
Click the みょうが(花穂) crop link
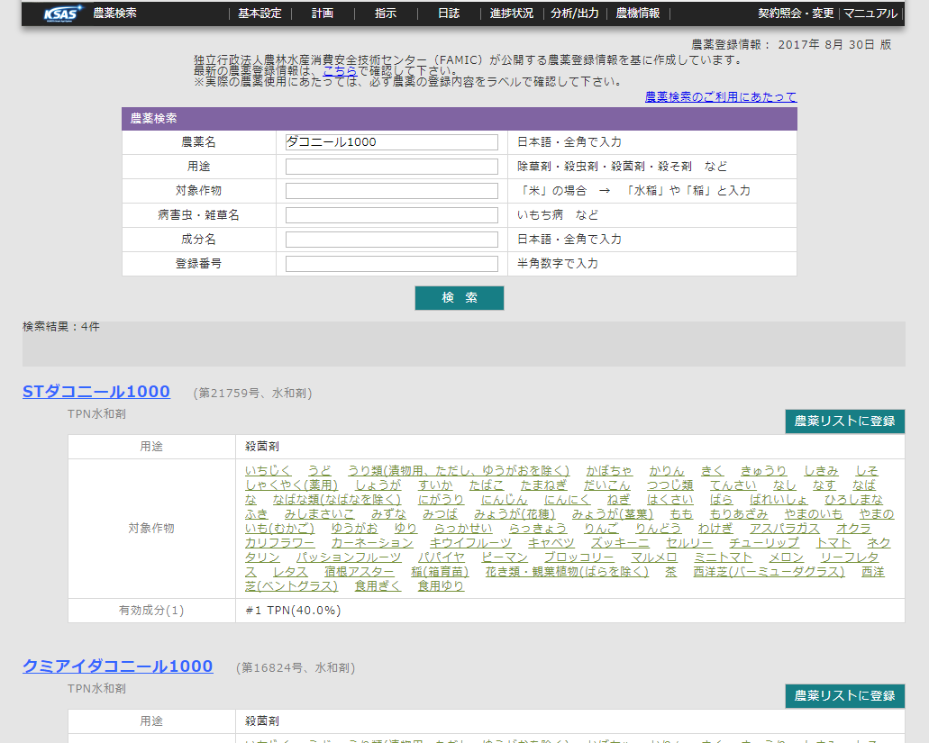click(515, 514)
